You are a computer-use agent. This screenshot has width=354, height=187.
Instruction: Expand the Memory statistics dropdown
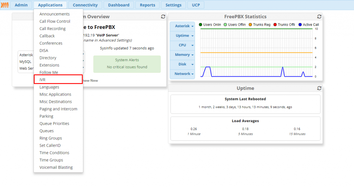[x=183, y=55]
